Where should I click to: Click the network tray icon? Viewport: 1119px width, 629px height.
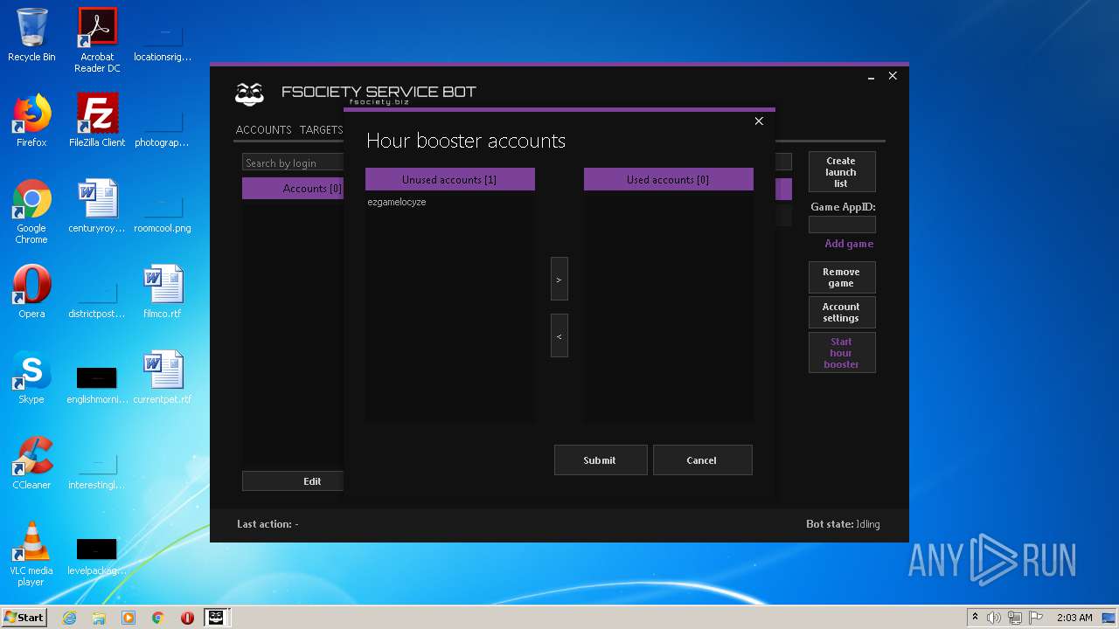(x=1015, y=618)
